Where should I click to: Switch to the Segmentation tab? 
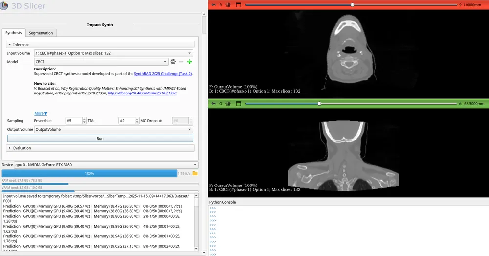coord(41,33)
